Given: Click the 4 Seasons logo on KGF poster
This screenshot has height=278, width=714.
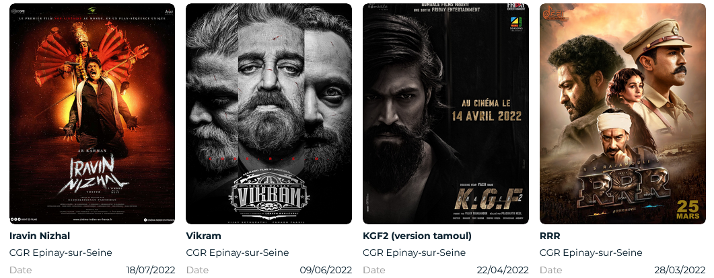Looking at the screenshot, I should coord(516,24).
